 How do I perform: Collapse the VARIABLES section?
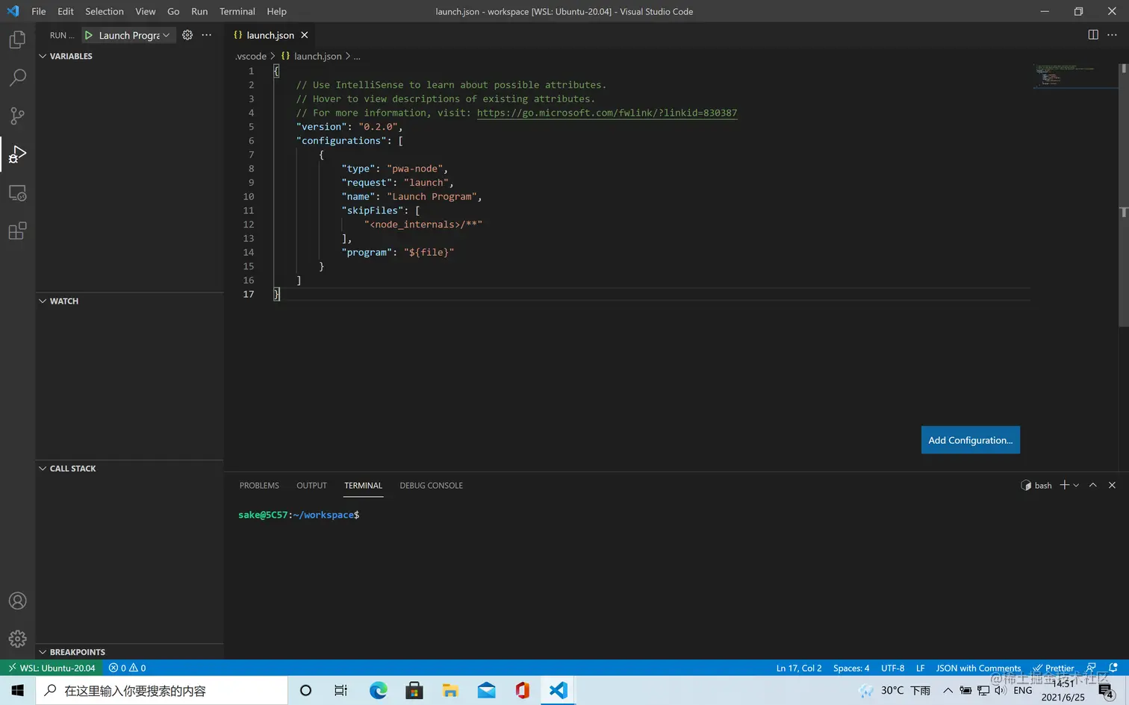[71, 57]
